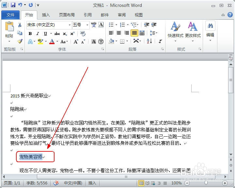The width and height of the screenshot is (235, 188).
Task: Grow the font size
Action: [x=76, y=42]
